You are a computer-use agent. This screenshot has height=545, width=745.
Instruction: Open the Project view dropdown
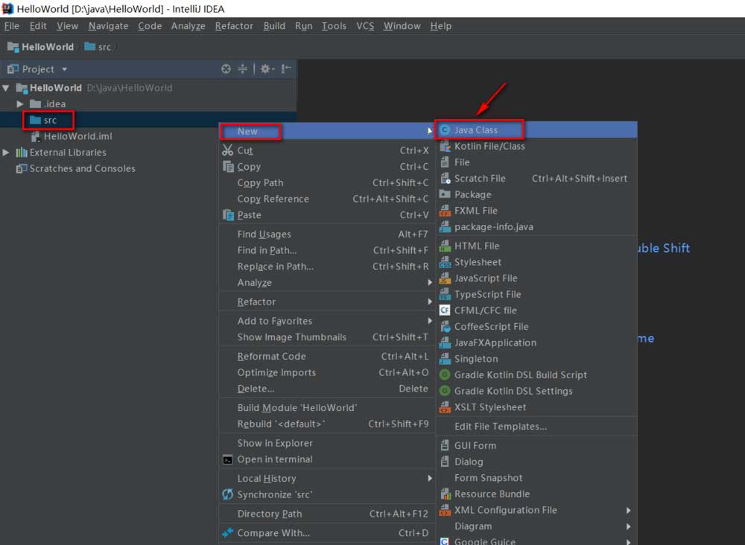(x=64, y=69)
